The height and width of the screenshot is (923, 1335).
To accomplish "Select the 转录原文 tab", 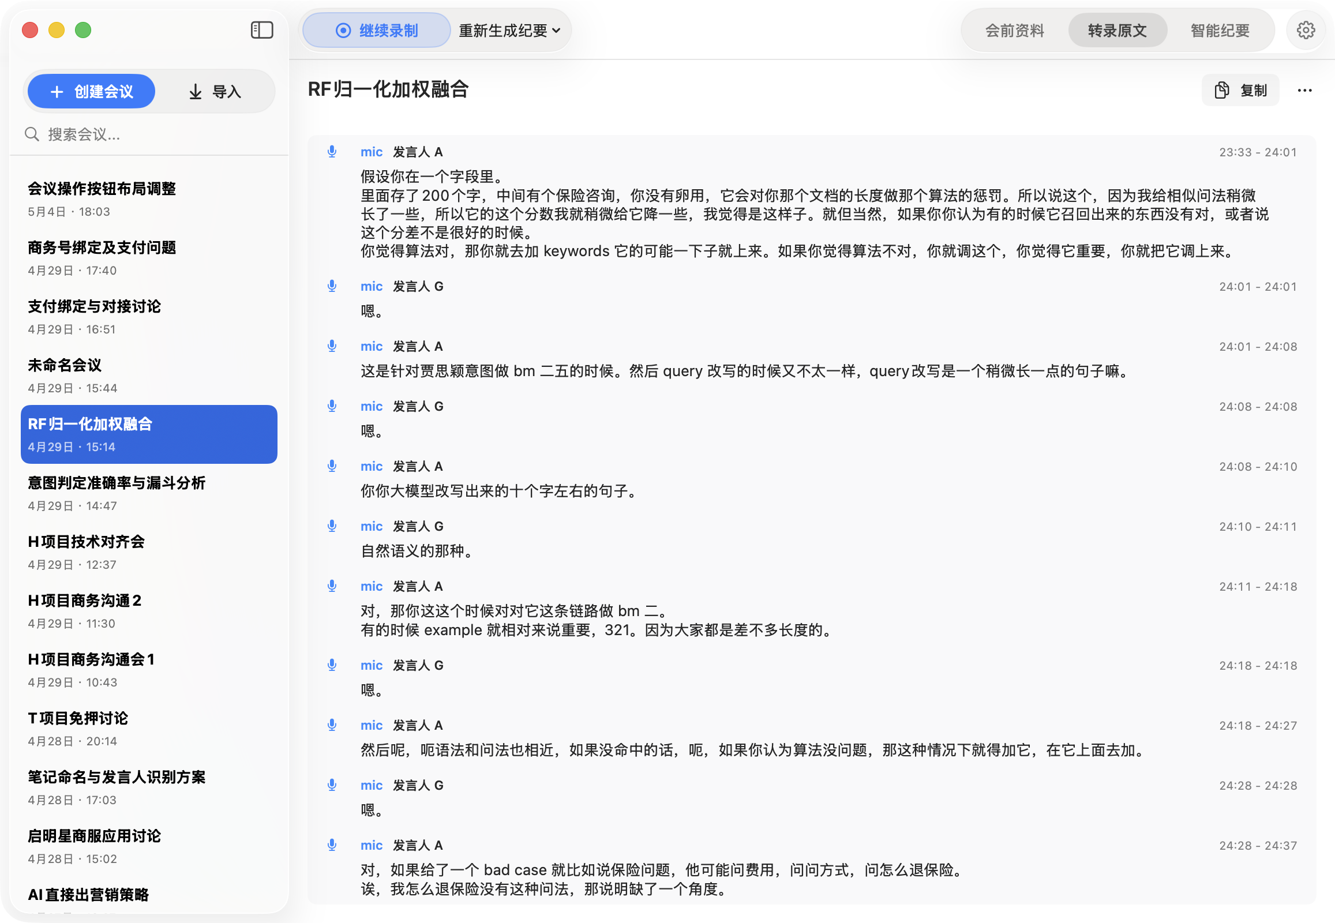I will pyautogui.click(x=1117, y=30).
